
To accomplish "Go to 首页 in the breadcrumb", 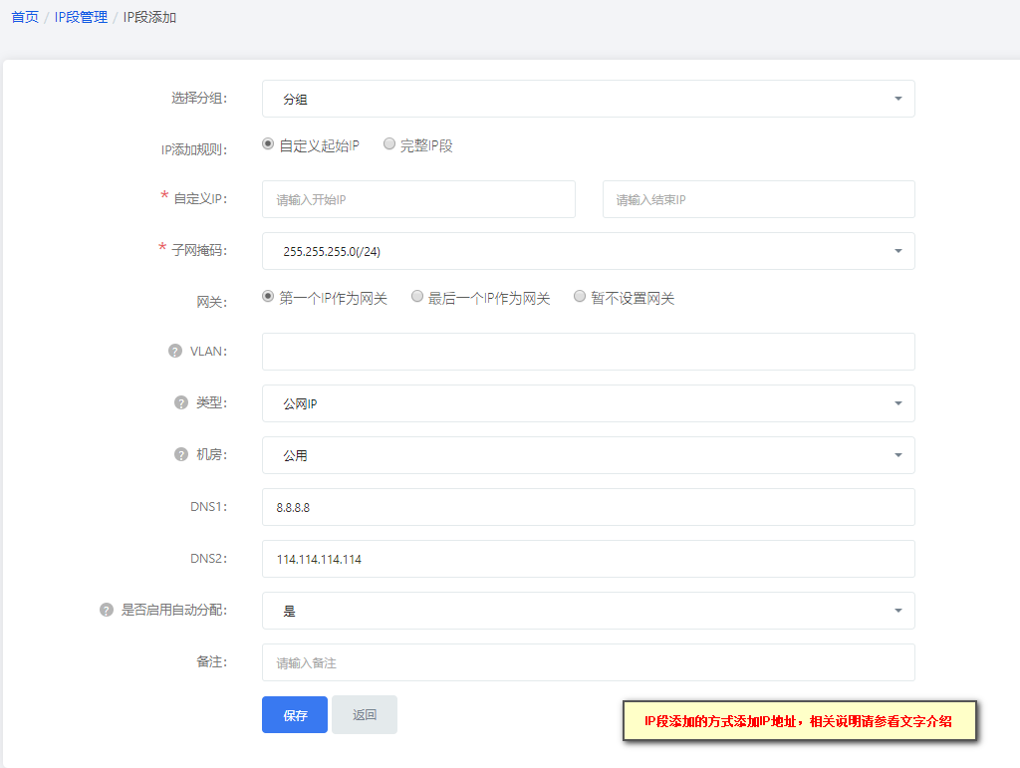I will 25,18.
